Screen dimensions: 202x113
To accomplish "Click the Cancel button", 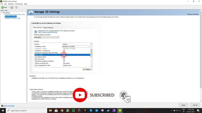I will click(x=195, y=105).
